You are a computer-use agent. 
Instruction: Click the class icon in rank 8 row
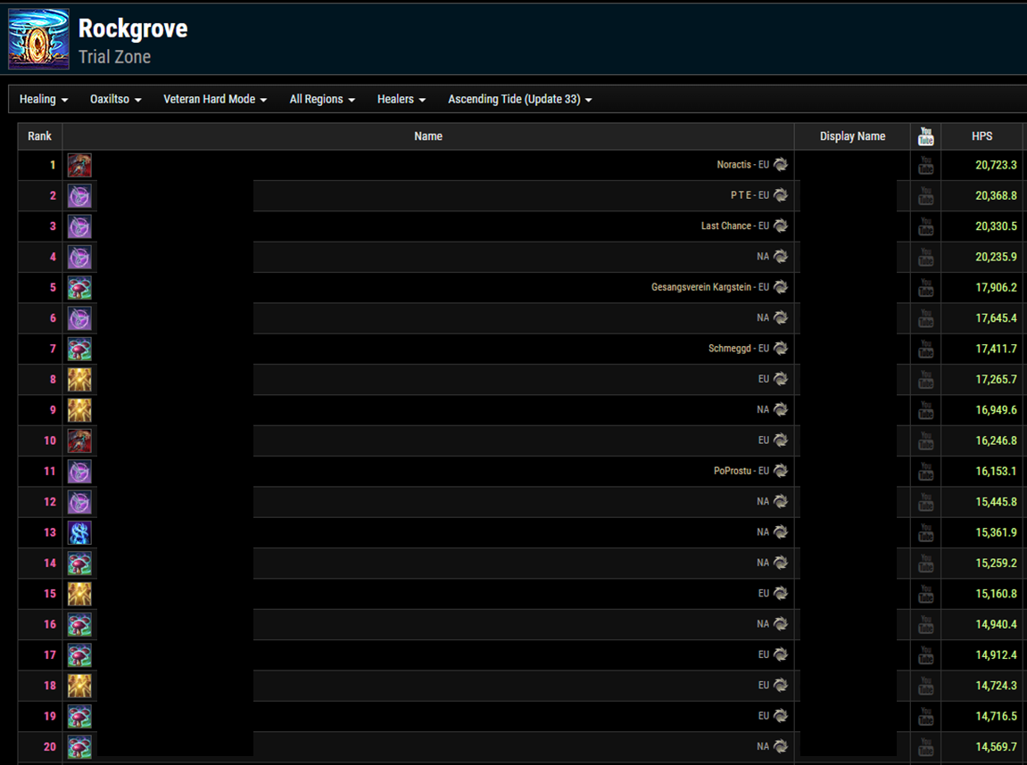pos(79,380)
